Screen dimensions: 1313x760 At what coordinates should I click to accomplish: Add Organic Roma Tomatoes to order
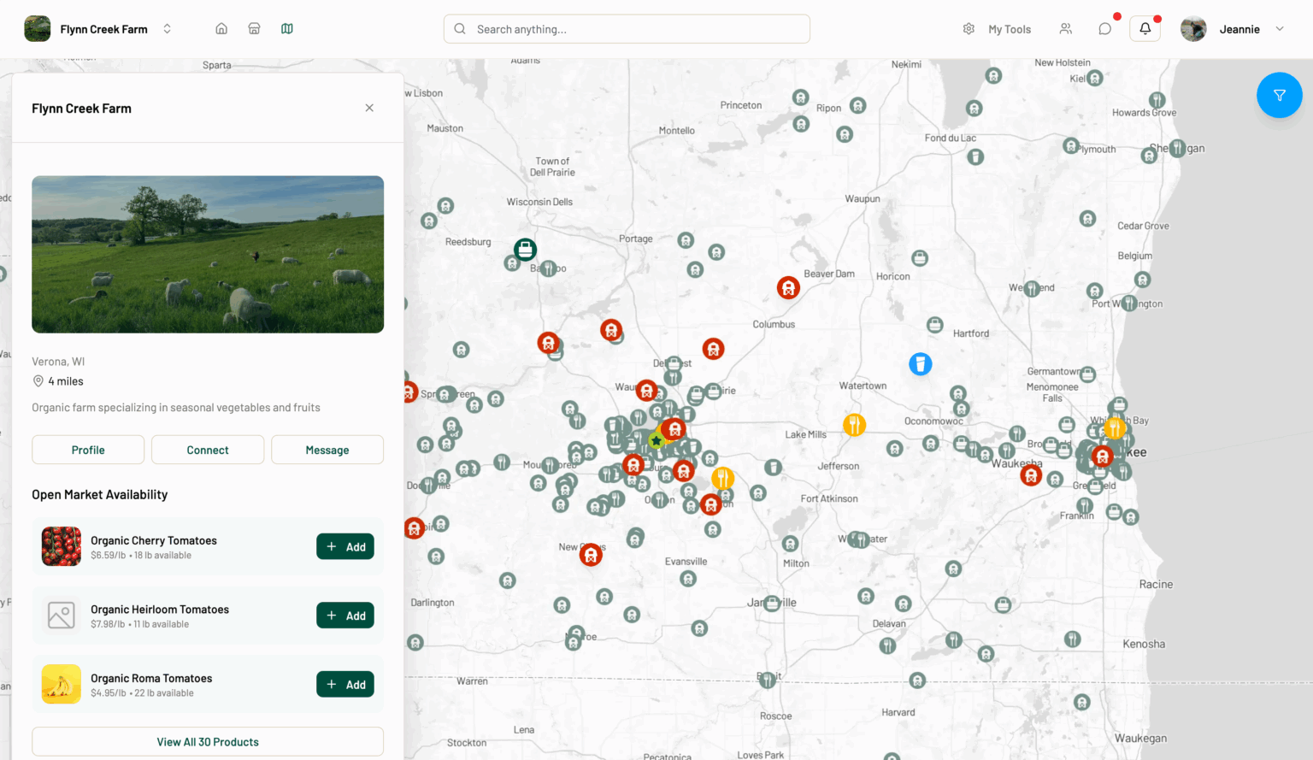(x=345, y=685)
